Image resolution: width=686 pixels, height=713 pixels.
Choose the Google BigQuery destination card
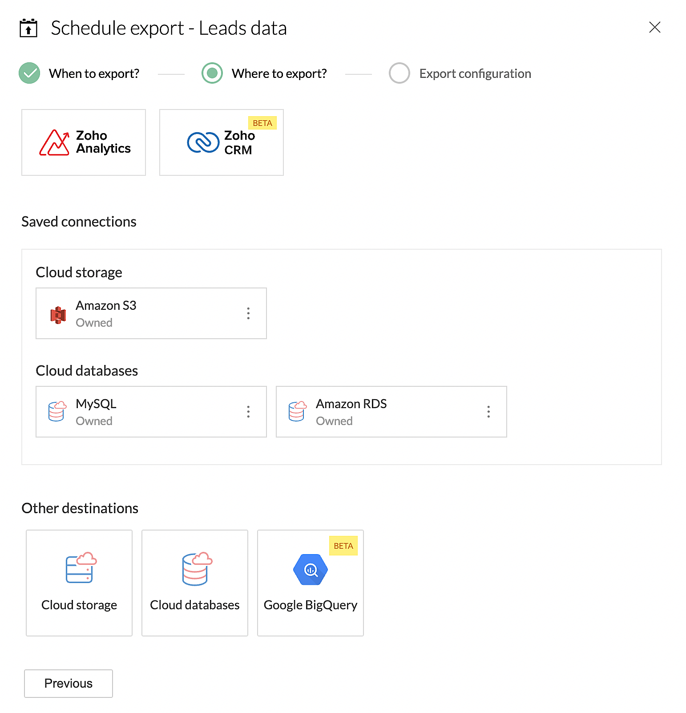311,583
